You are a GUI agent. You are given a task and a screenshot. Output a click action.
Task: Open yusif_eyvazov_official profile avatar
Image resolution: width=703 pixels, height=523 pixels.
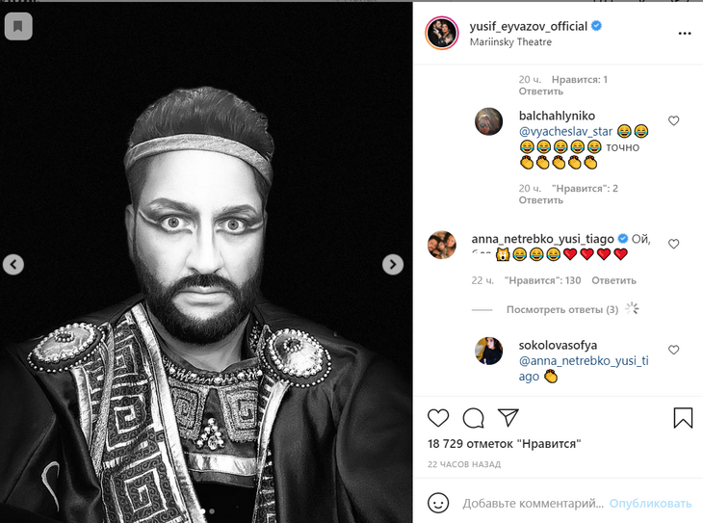(441, 33)
